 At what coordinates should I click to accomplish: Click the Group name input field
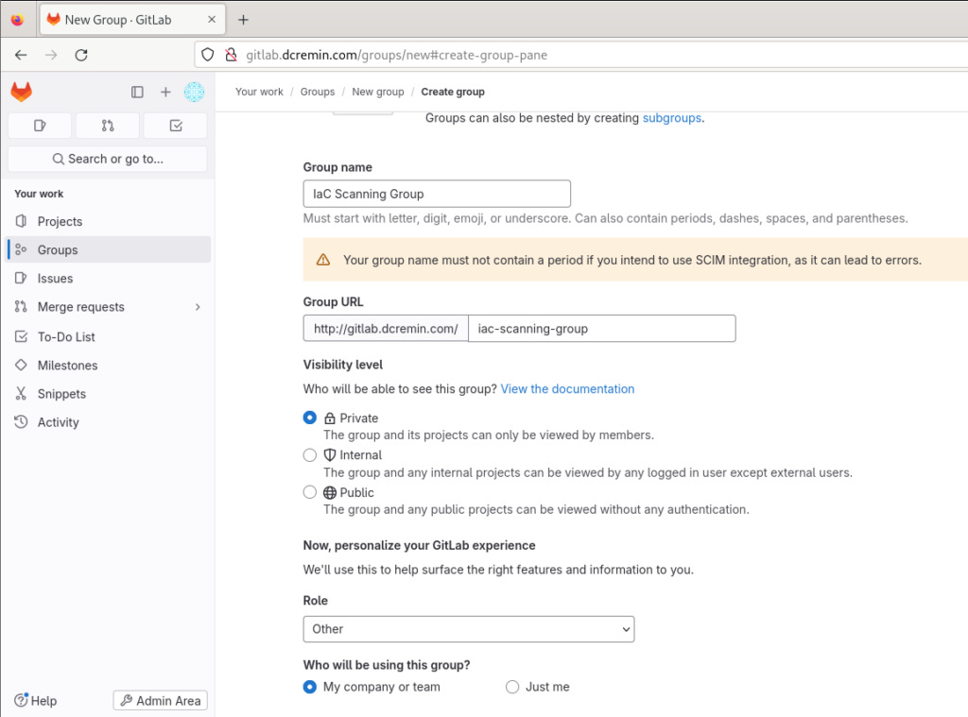(x=437, y=194)
